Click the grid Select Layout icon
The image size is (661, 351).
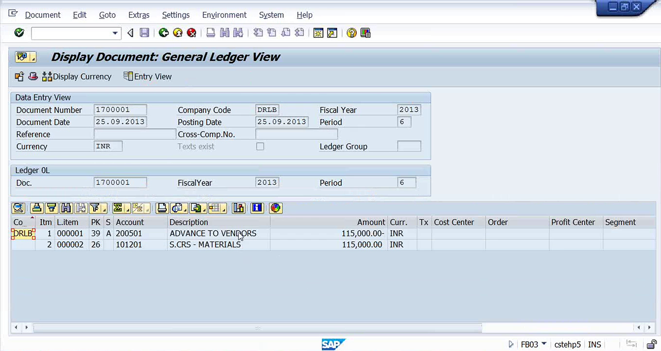click(215, 208)
